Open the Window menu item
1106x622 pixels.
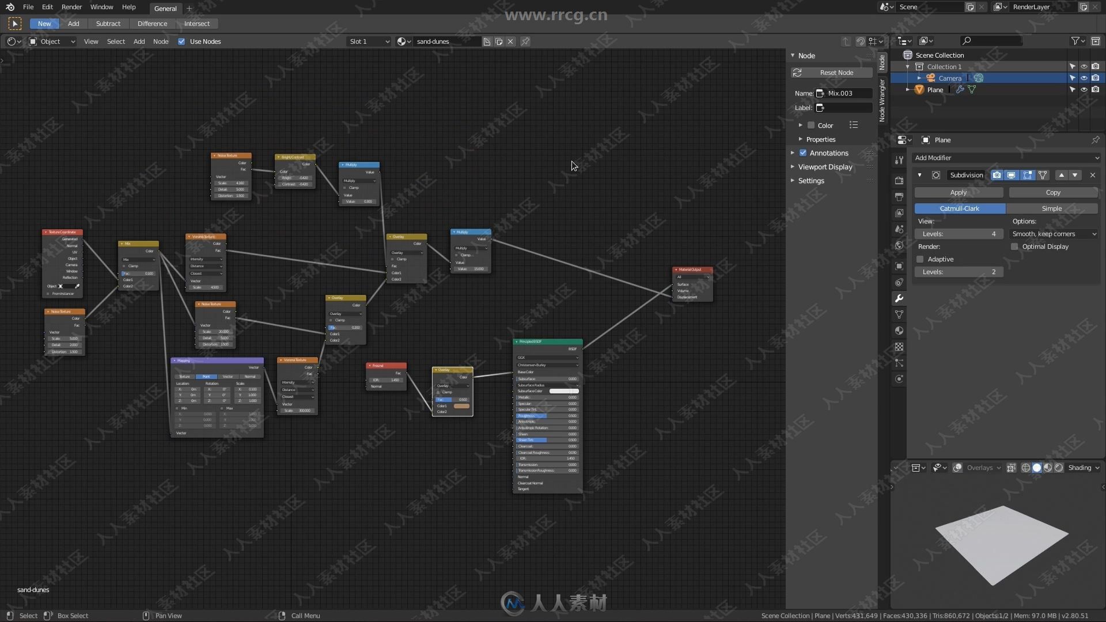[101, 7]
